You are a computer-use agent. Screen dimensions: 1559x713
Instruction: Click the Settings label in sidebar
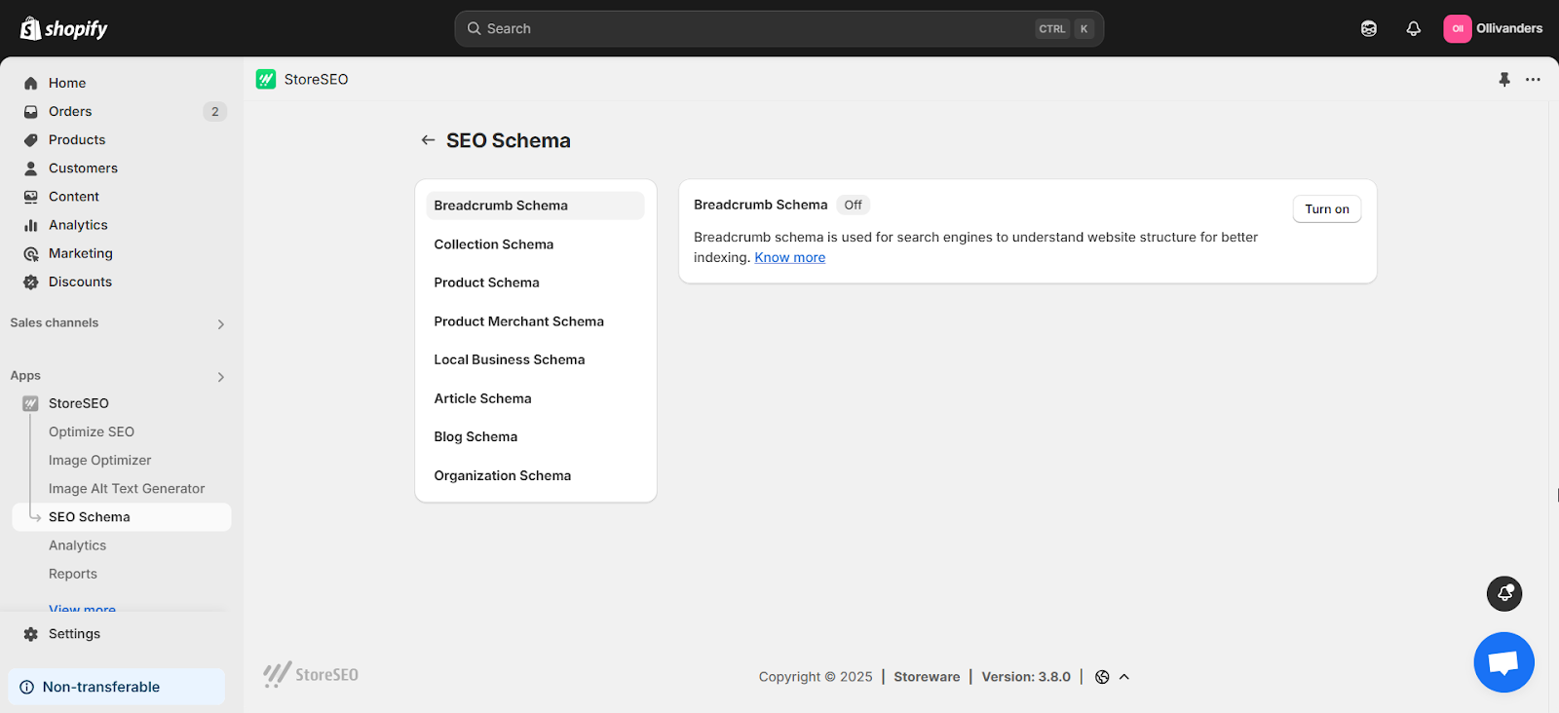tap(74, 633)
